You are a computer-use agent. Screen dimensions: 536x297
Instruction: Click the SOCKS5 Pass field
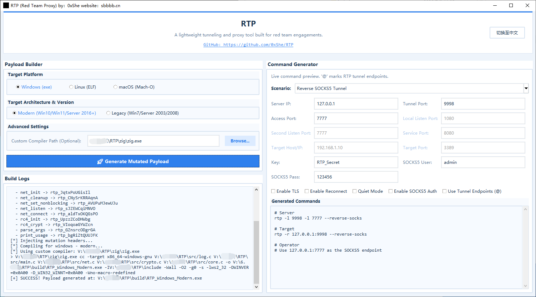[356, 177]
